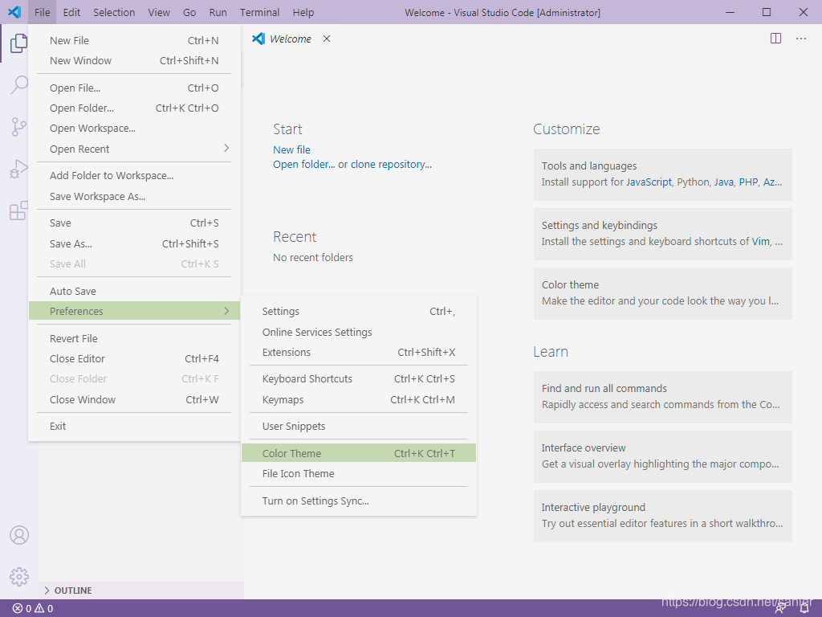Click the PHP language link
Image resolution: width=822 pixels, height=617 pixels.
pyautogui.click(x=748, y=182)
